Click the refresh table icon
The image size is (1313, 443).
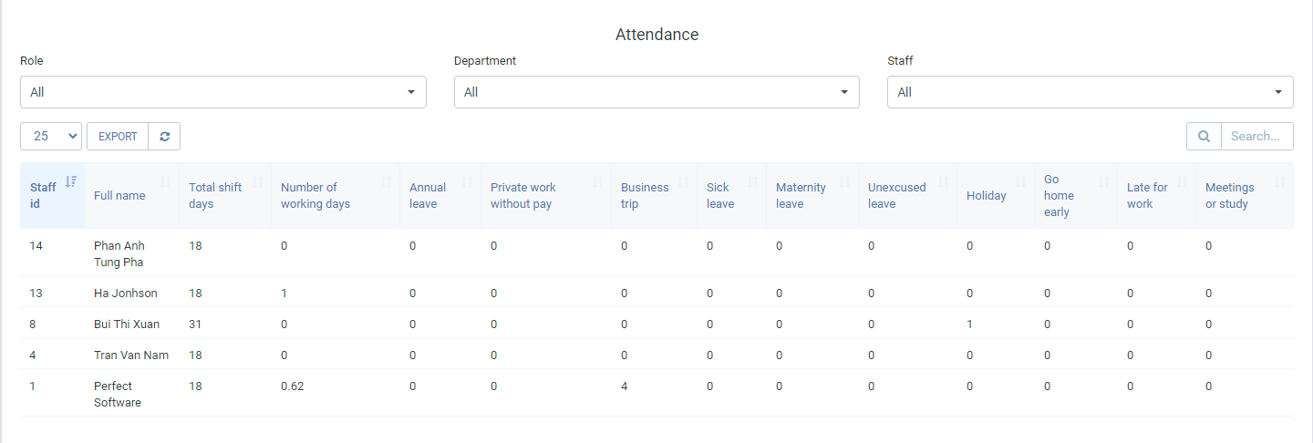coord(164,137)
